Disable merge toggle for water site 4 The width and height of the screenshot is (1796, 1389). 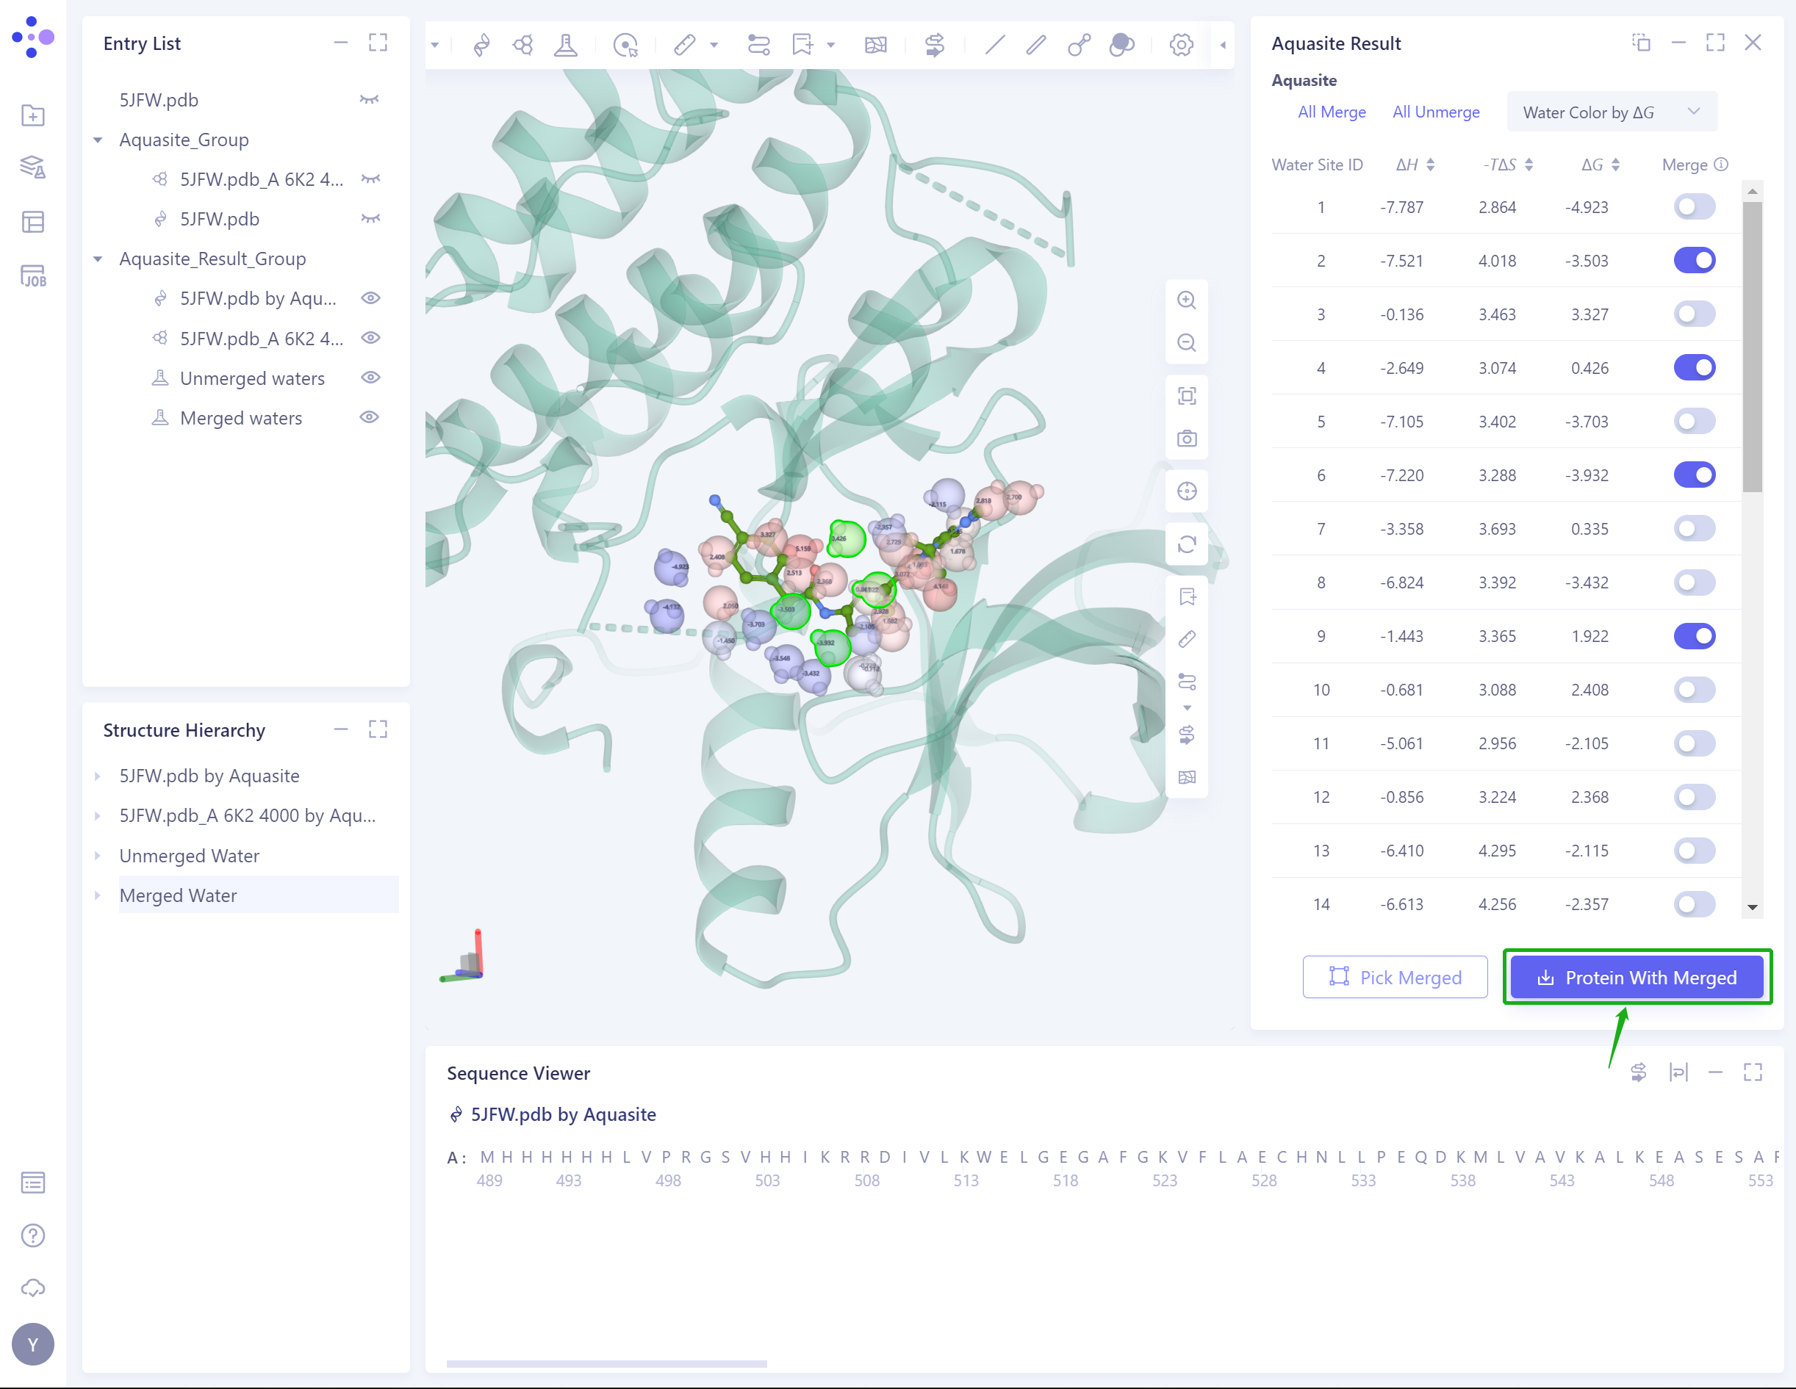pos(1694,367)
